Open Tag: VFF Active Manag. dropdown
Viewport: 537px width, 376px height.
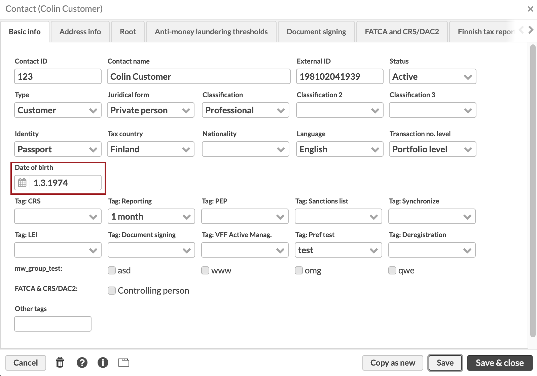coord(245,250)
